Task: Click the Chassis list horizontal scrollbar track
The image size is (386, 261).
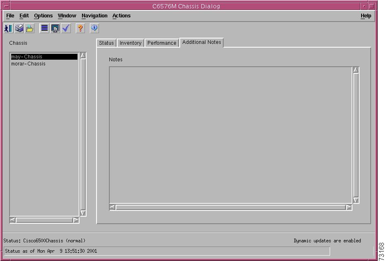Action: pyautogui.click(x=44, y=220)
